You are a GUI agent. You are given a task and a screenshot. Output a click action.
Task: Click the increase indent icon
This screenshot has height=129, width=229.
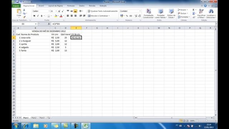pyautogui.click(x=84, y=16)
